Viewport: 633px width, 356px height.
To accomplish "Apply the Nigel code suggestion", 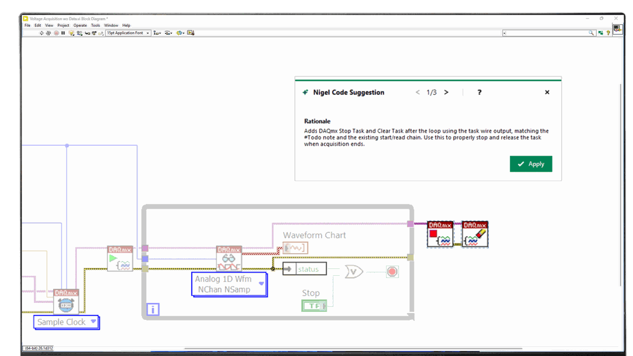I will pyautogui.click(x=531, y=164).
